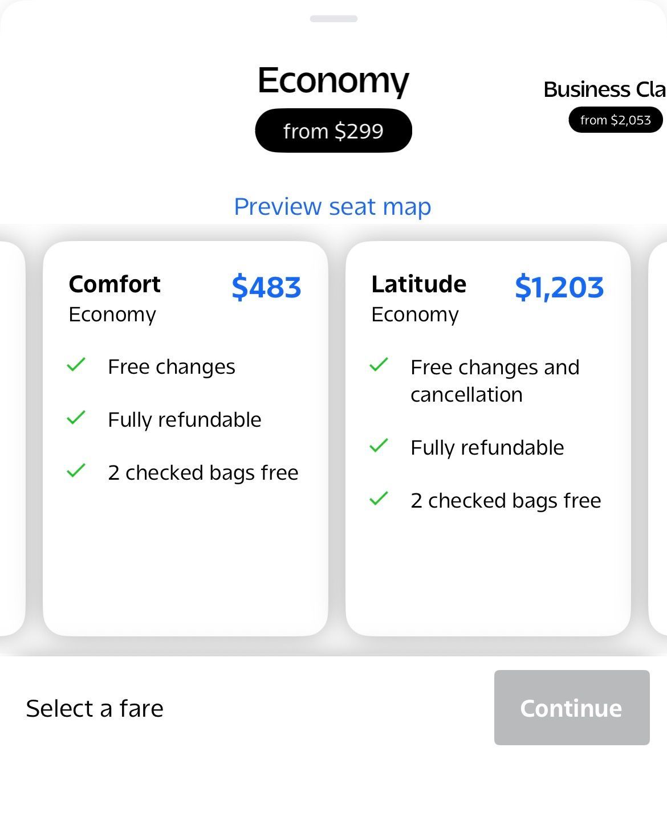The width and height of the screenshot is (667, 817).
Task: Select the $1,203 Latitude price
Action: click(x=559, y=287)
